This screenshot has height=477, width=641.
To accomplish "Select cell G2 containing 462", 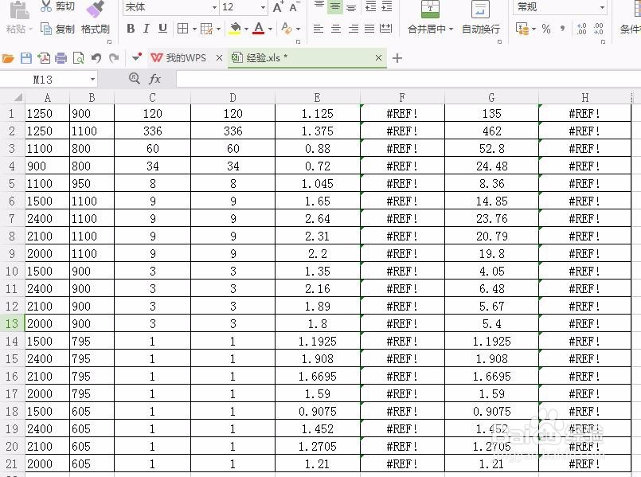I will [x=491, y=131].
